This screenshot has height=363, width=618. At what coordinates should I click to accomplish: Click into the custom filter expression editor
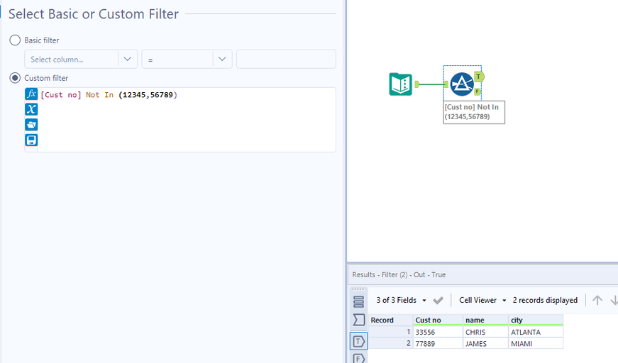[x=187, y=120]
